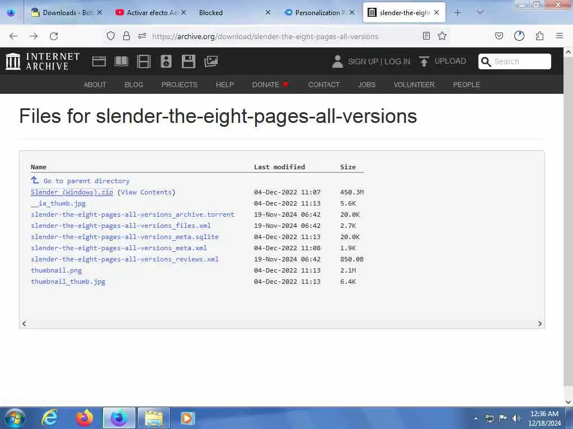This screenshot has width=573, height=429.
Task: Click Go to parent directory link
Action: coord(86,181)
